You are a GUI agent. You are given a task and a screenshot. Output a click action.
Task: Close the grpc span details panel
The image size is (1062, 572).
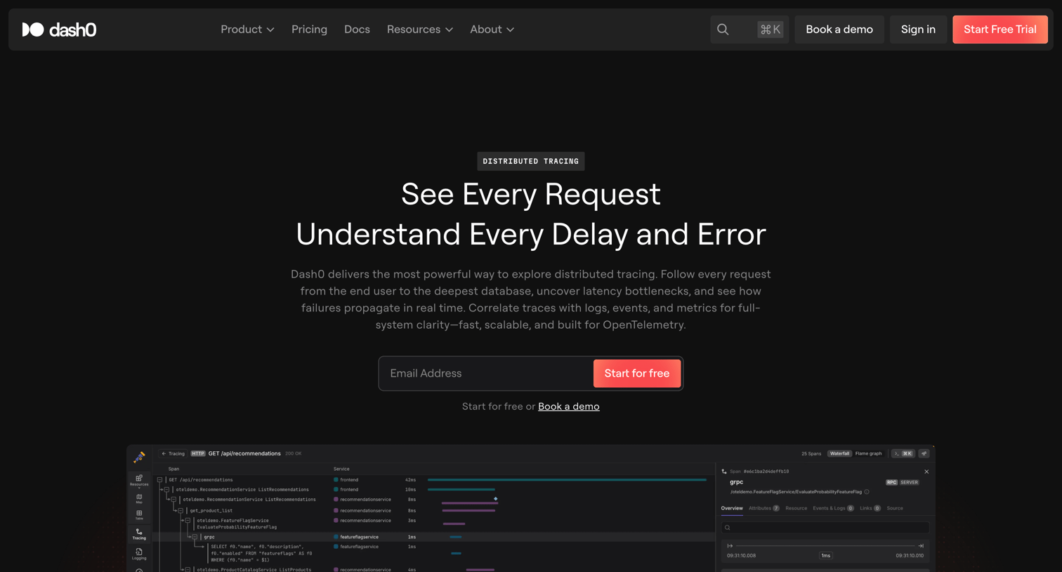click(x=926, y=472)
